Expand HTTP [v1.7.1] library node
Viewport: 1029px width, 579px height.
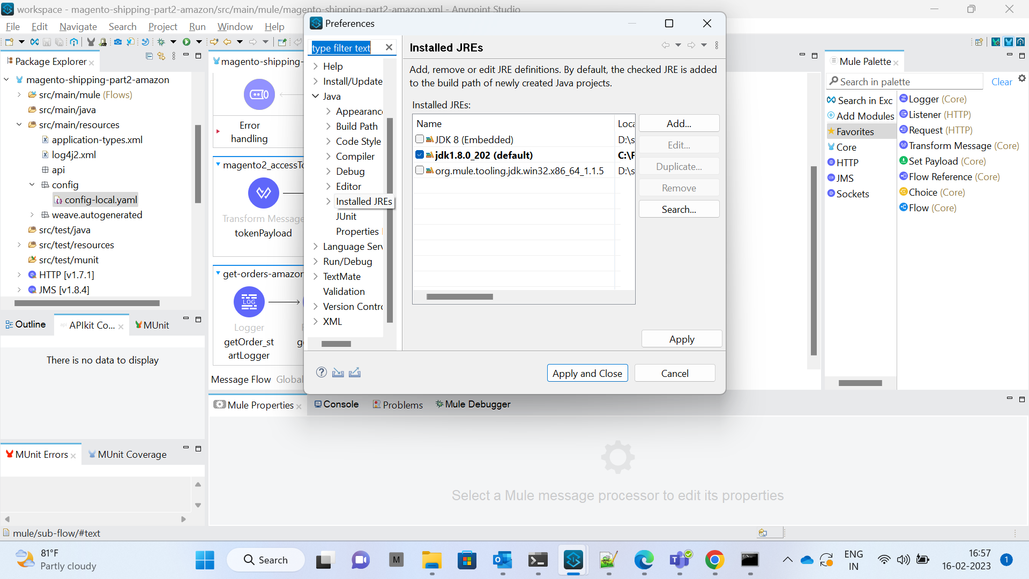coord(19,274)
